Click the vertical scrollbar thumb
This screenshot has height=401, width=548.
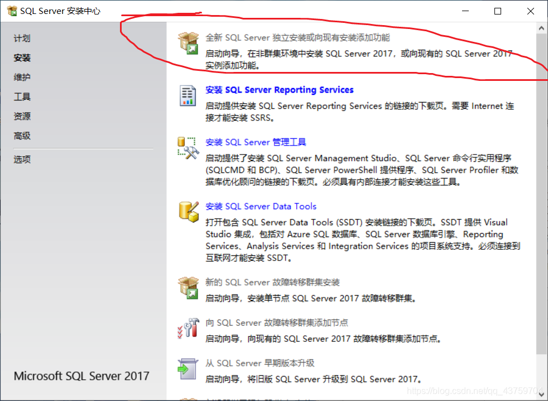542,194
